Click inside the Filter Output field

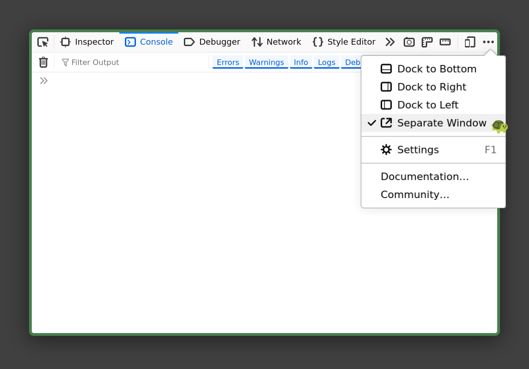click(x=115, y=62)
